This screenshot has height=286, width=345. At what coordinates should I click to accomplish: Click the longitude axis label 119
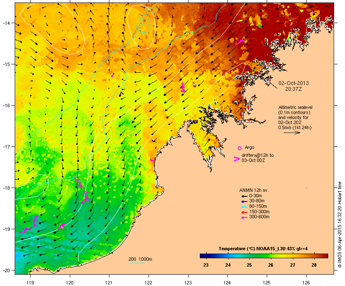(x=30, y=283)
